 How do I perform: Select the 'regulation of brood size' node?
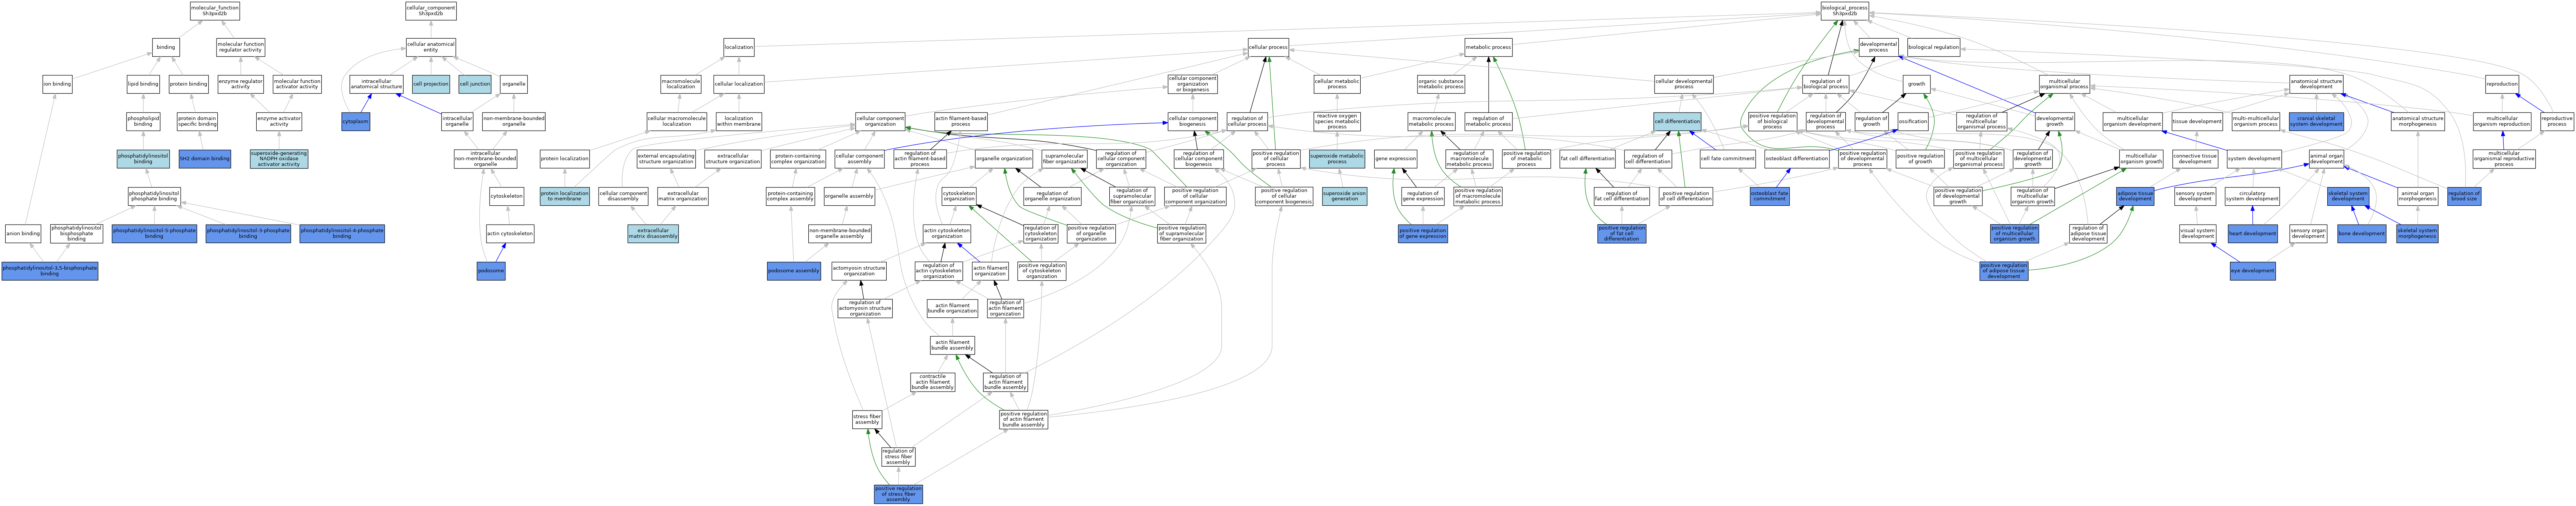(2464, 196)
